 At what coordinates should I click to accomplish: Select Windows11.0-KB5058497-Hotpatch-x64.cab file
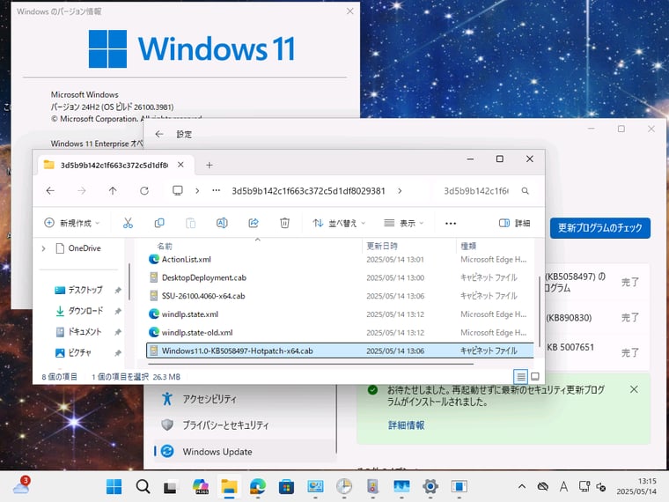tap(340, 351)
